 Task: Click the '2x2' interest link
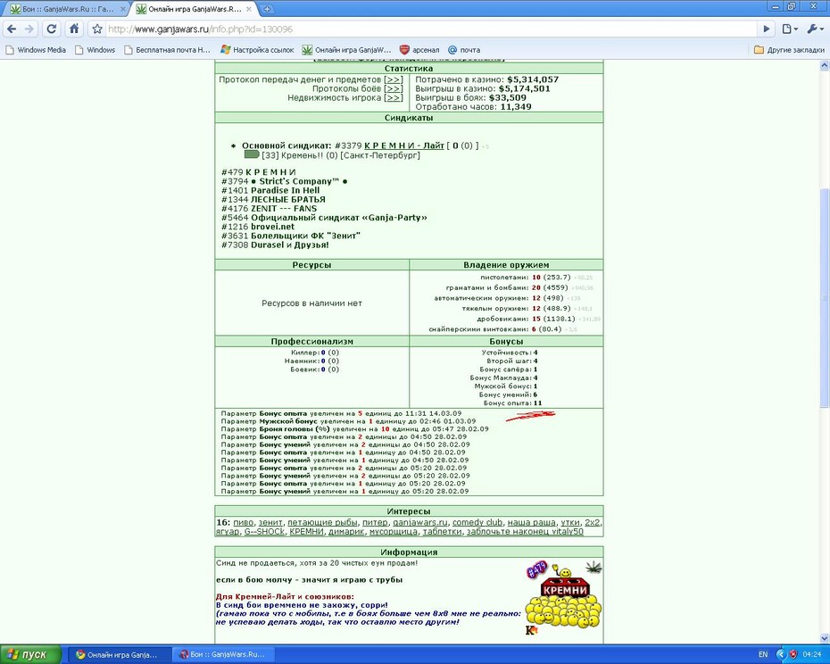click(593, 523)
